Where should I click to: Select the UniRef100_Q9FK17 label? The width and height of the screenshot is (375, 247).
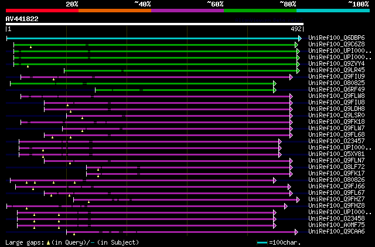point(336,174)
